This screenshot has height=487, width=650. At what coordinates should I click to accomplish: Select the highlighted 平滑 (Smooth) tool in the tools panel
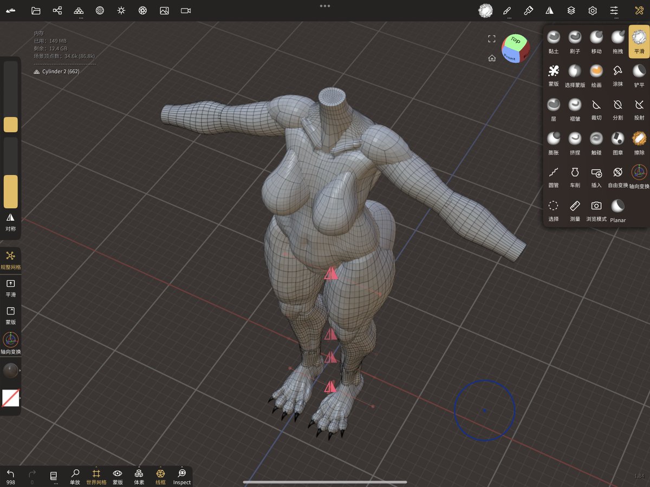[x=639, y=42]
